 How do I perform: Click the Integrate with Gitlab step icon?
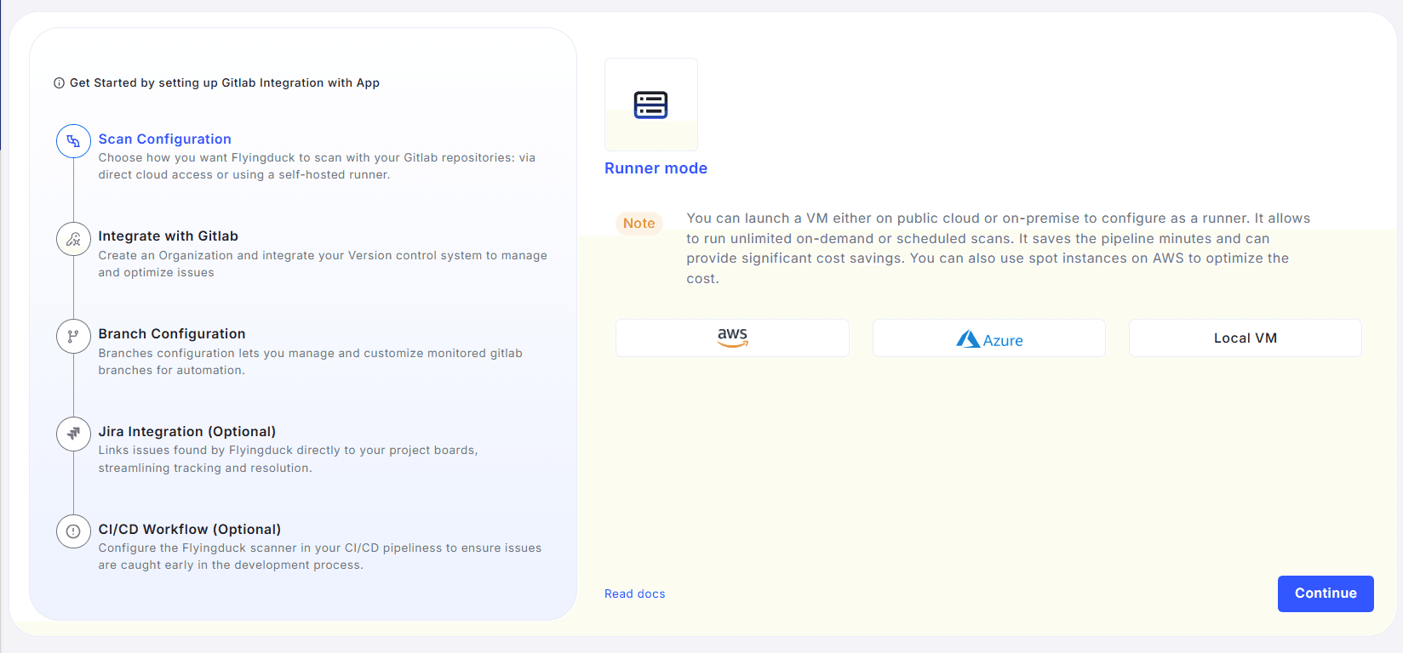[x=73, y=239]
